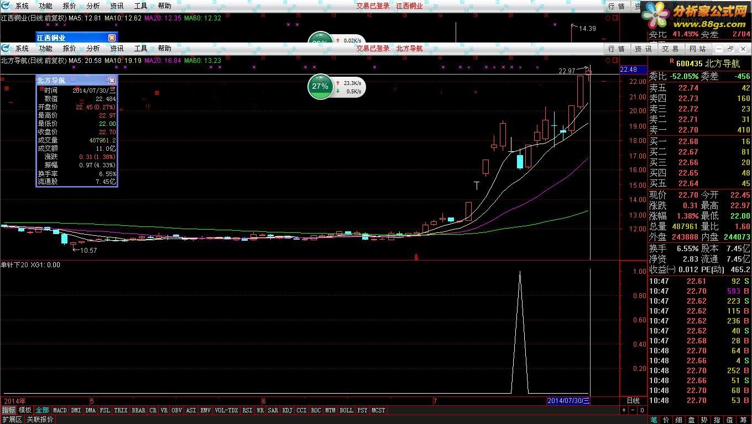Open the 扩展区 panel
Image resolution: width=752 pixels, height=424 pixels.
click(x=12, y=420)
